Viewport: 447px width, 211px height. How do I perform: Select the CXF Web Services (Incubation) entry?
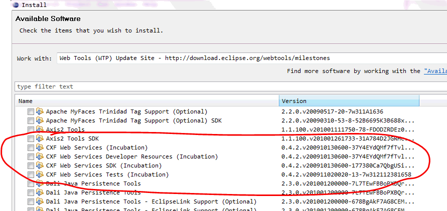pos(97,147)
